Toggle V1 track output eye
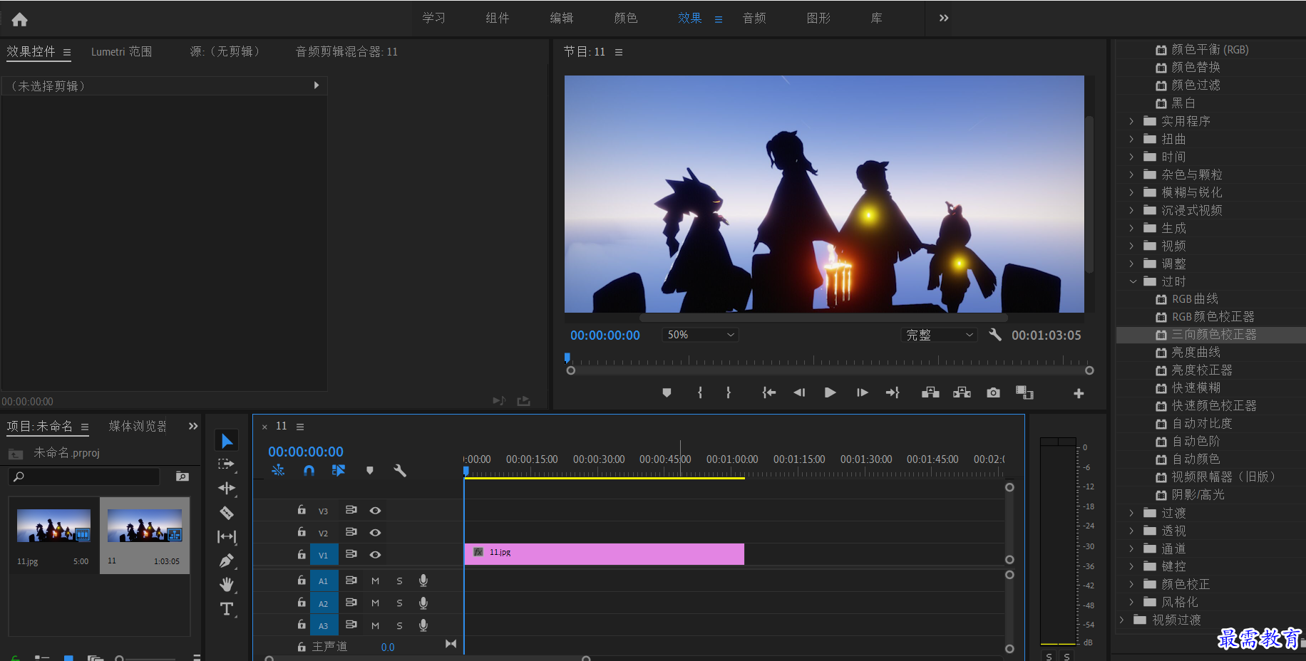This screenshot has height=661, width=1306. (375, 555)
